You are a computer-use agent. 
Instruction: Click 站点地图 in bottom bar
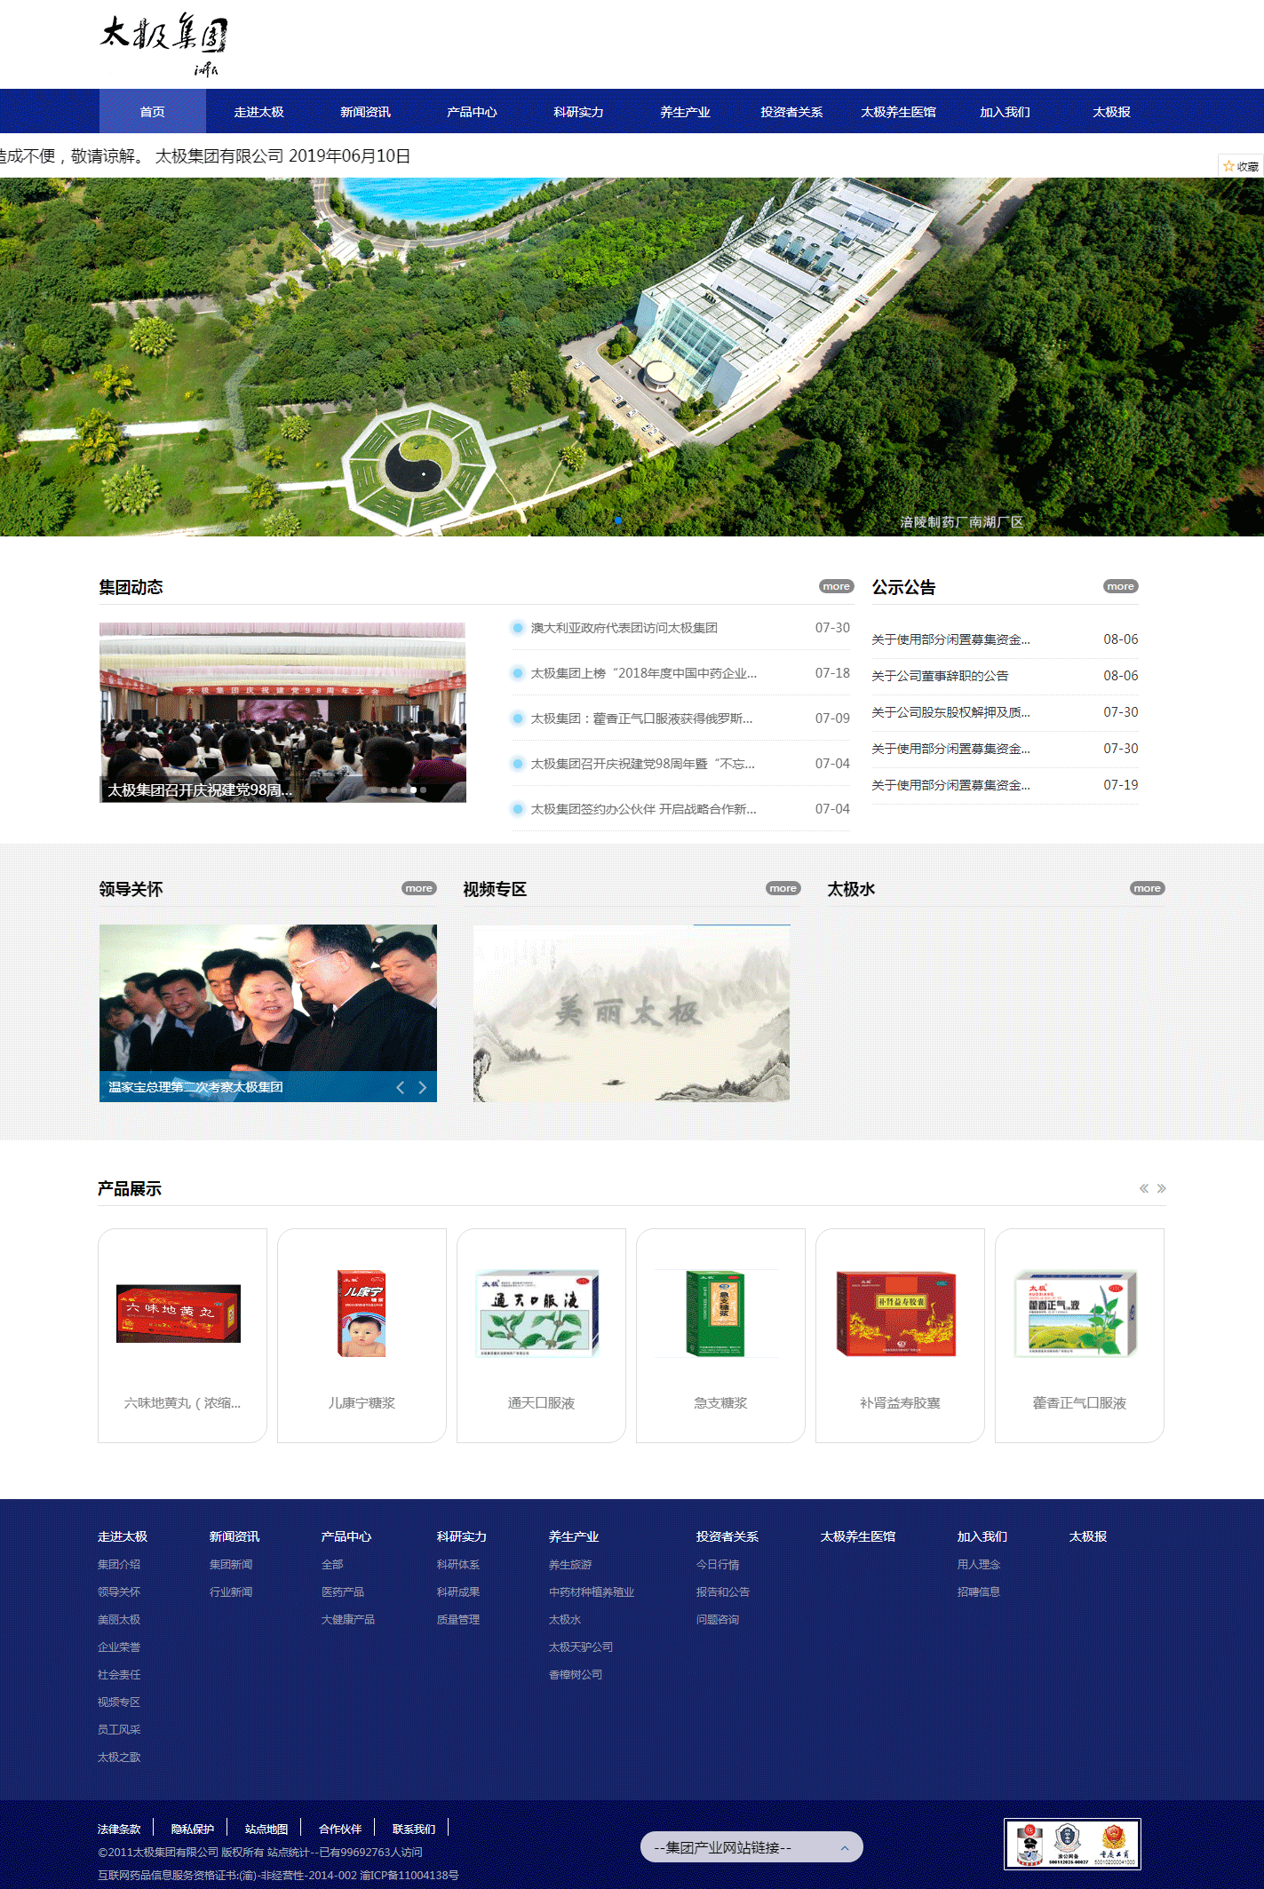pos(266,1829)
